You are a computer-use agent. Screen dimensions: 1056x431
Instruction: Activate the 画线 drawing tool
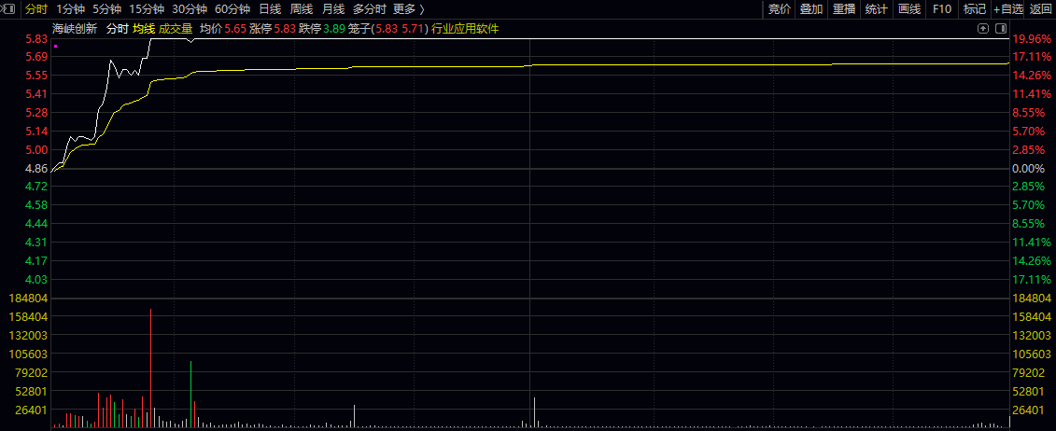point(909,8)
